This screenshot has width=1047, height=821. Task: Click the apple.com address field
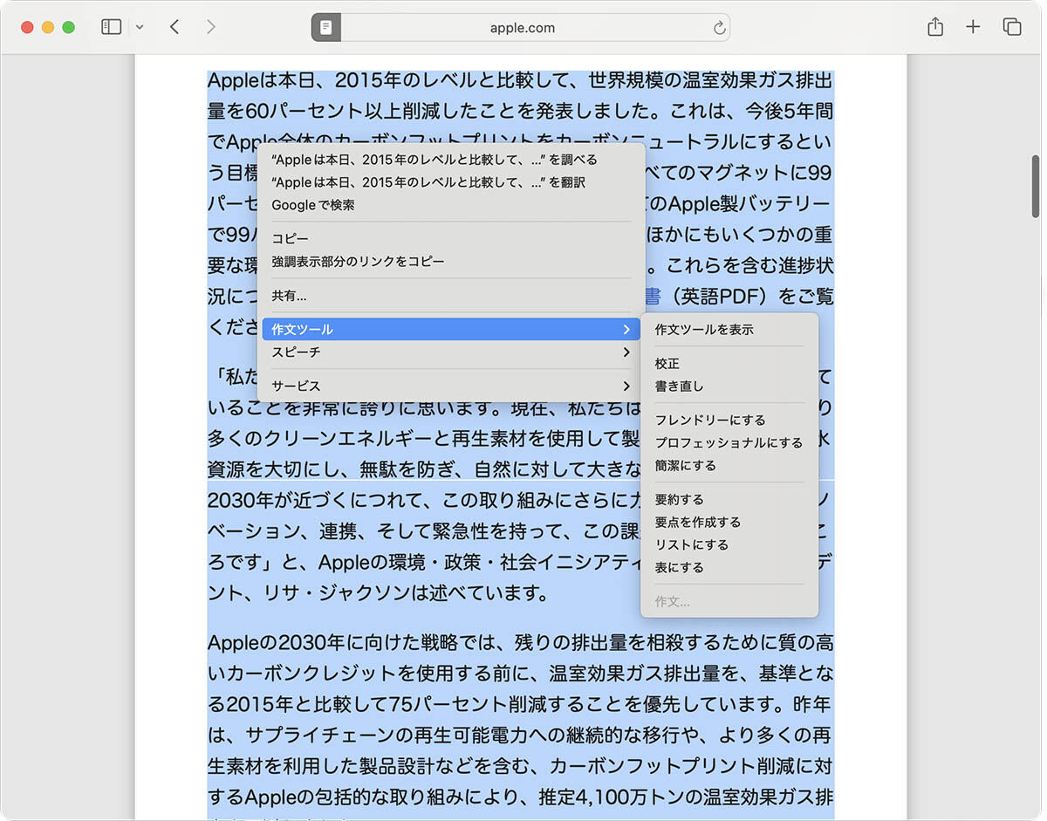522,28
